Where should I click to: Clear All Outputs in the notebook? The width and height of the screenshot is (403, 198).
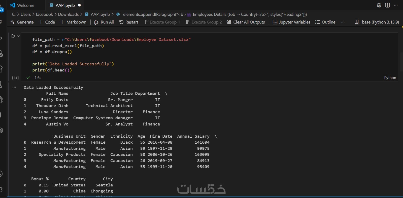coord(246,22)
